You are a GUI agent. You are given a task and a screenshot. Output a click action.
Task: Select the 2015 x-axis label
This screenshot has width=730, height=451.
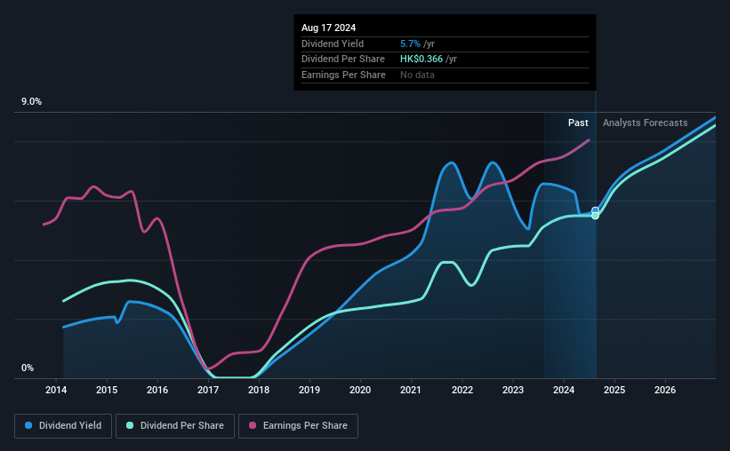tap(107, 390)
